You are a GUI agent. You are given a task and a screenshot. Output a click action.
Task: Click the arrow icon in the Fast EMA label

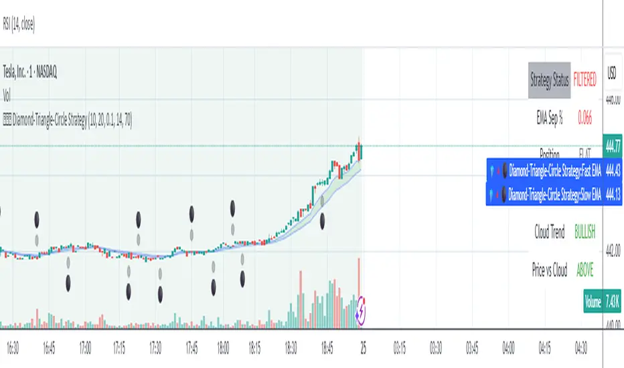click(x=493, y=171)
